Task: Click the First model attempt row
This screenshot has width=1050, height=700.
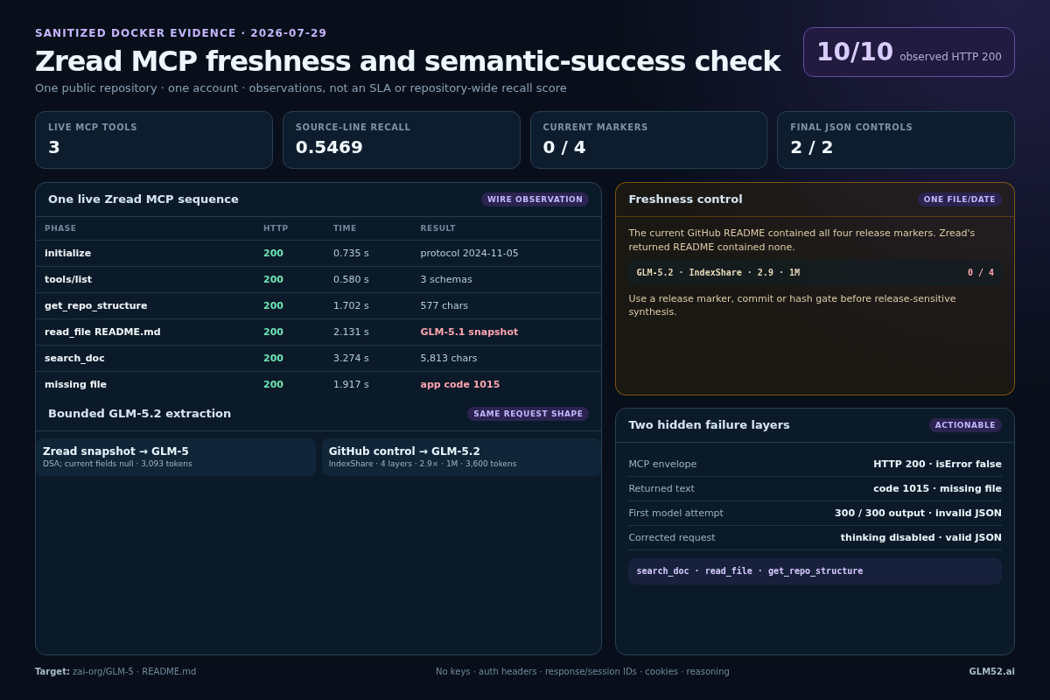Action: click(x=815, y=514)
